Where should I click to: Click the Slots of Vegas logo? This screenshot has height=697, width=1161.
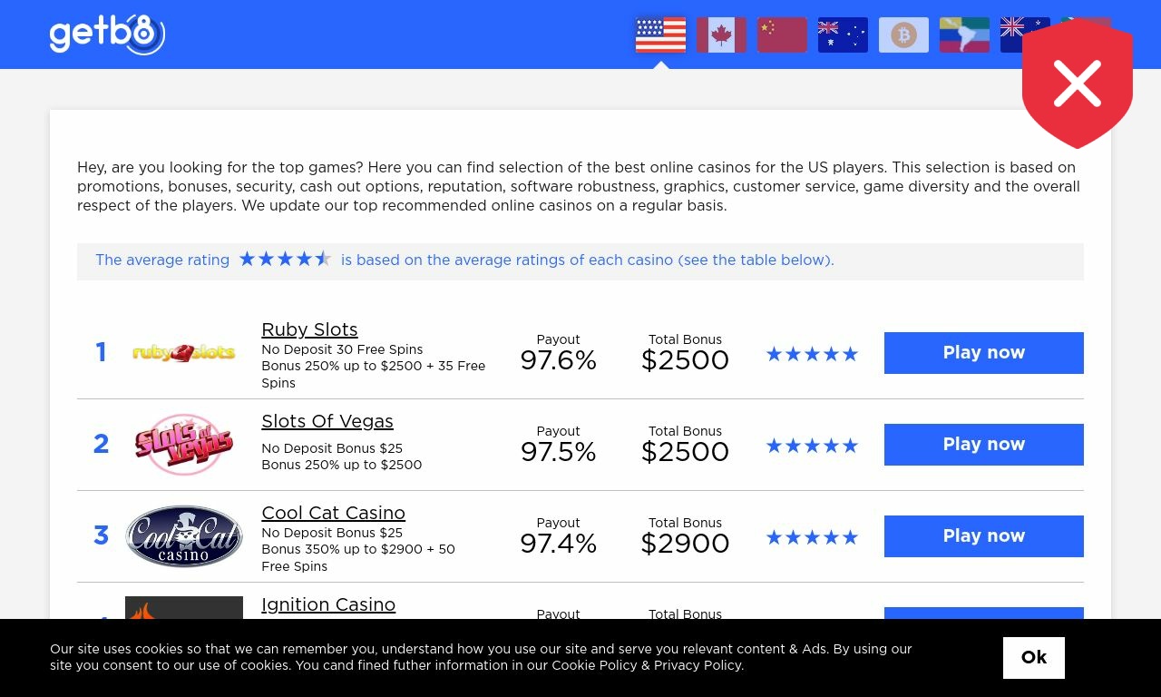point(184,444)
